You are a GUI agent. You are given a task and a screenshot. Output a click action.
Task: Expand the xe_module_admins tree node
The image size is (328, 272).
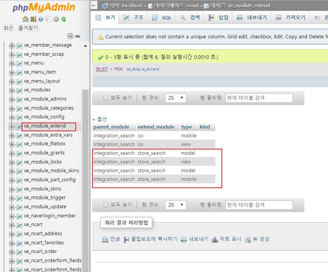click(12, 99)
